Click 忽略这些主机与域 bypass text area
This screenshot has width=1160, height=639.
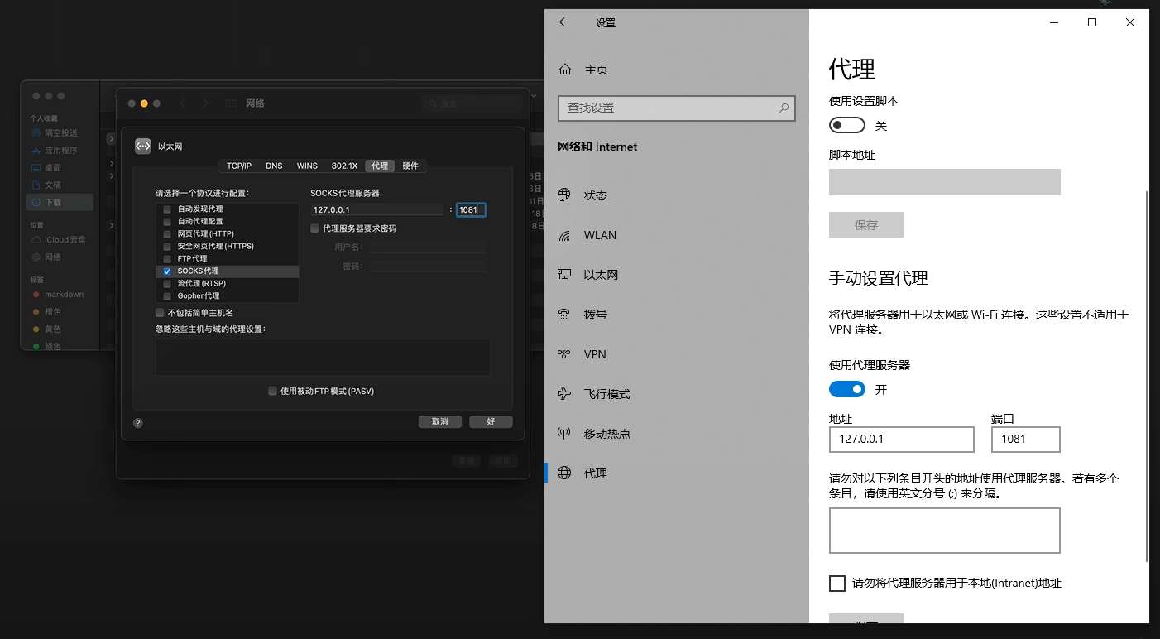(323, 357)
